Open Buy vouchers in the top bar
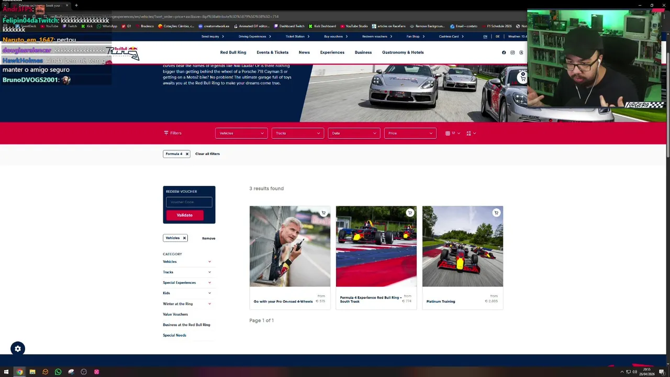670x377 pixels. coord(336,37)
